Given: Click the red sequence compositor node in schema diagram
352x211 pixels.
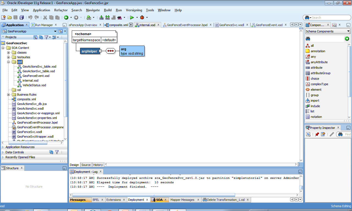Looking at the screenshot, I should pyautogui.click(x=111, y=51).
